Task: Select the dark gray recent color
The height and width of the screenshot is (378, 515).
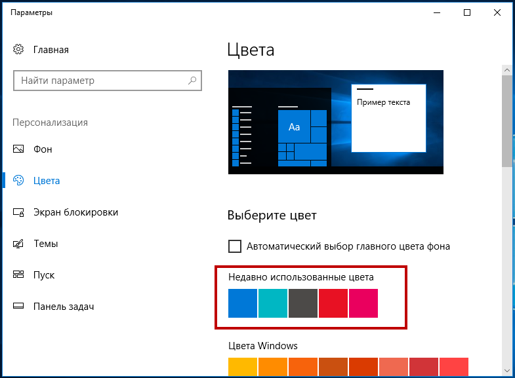Action: pos(303,303)
